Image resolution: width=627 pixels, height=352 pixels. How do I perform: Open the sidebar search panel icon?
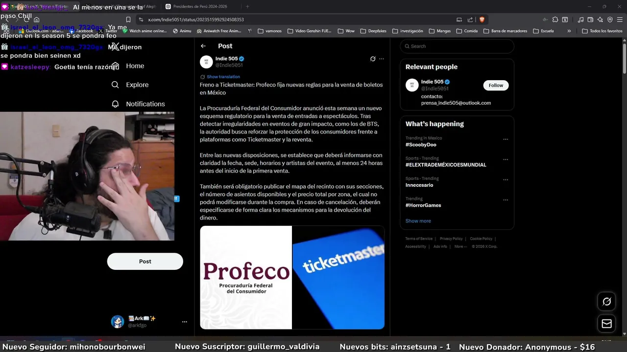[565, 20]
